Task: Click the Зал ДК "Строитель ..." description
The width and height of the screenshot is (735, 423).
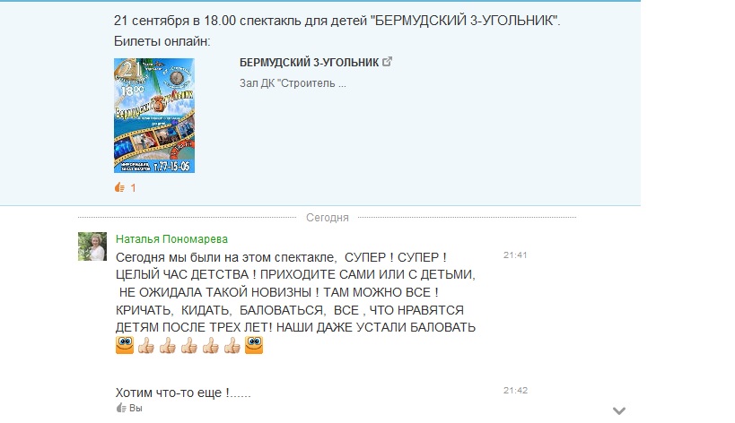Action: click(x=293, y=83)
